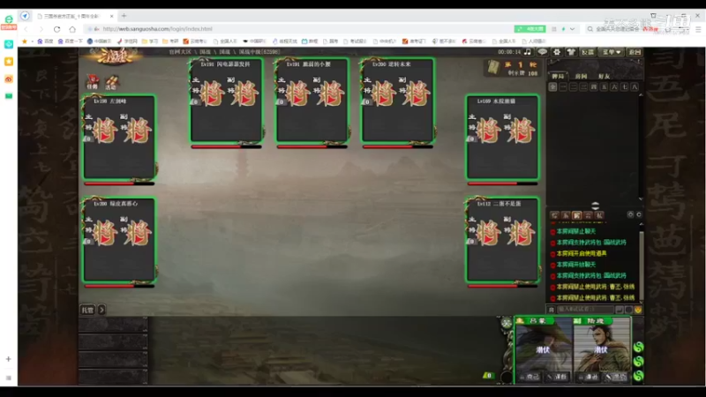
Task: Select the 八 round filter toggle
Action: [x=635, y=86]
